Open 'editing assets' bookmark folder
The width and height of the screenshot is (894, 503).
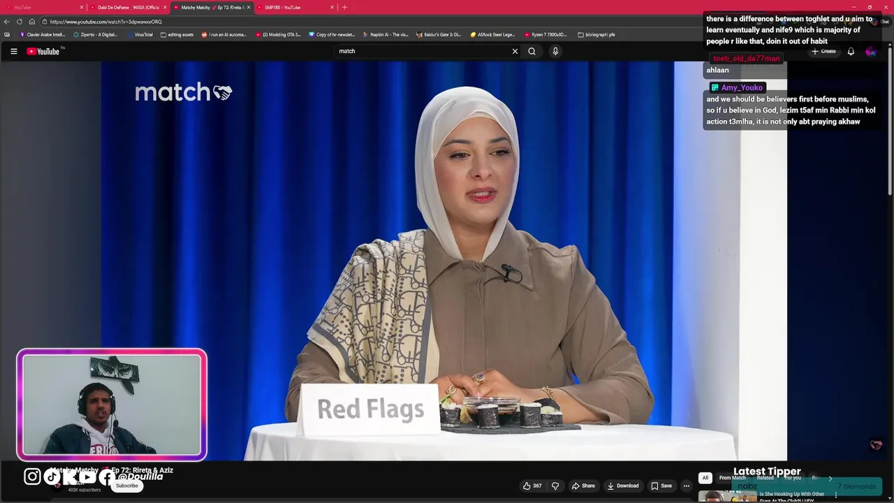tap(177, 34)
